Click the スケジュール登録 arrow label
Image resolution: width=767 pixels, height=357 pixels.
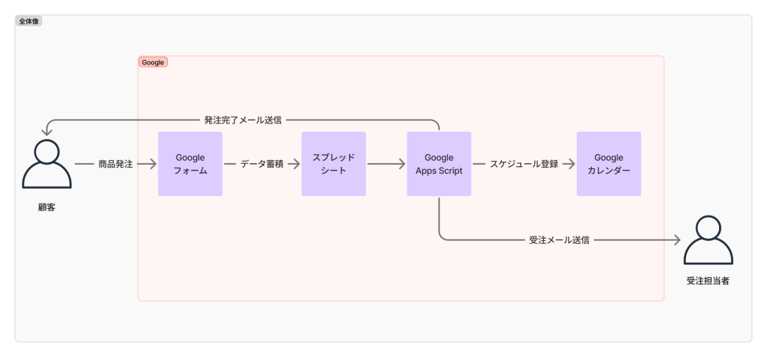(524, 164)
